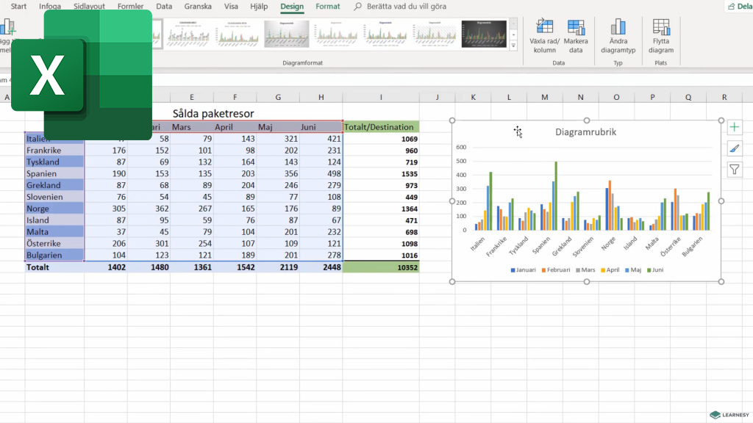The image size is (753, 423).
Task: Select the Spanien row label cell
Action: click(54, 173)
